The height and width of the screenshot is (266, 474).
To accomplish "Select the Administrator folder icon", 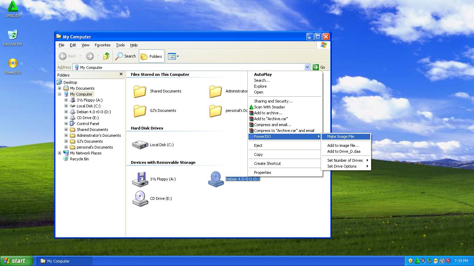I will [x=215, y=91].
